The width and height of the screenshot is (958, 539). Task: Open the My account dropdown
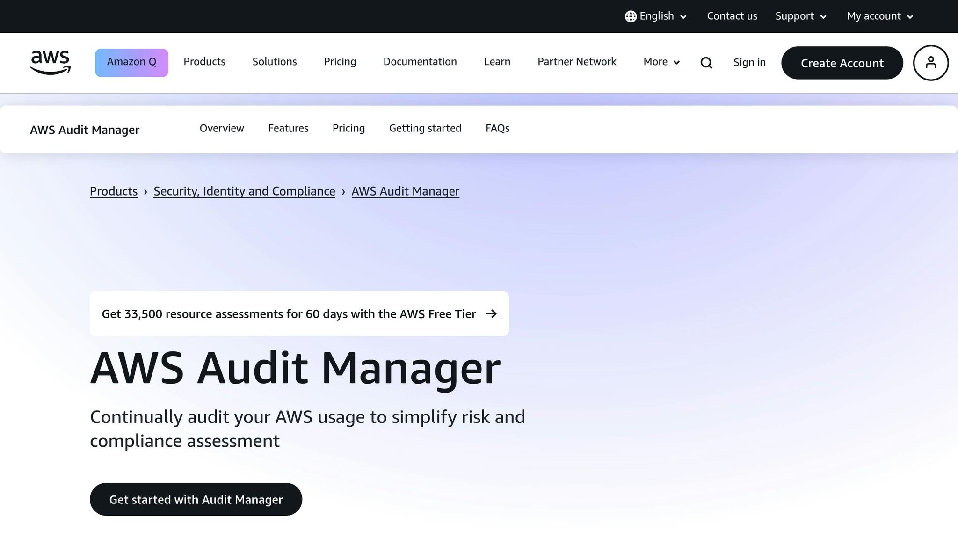[880, 16]
